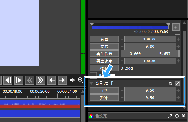The width and height of the screenshot is (188, 122).
Task: Decrease アウト value with its minus button
Action: (x=122, y=98)
